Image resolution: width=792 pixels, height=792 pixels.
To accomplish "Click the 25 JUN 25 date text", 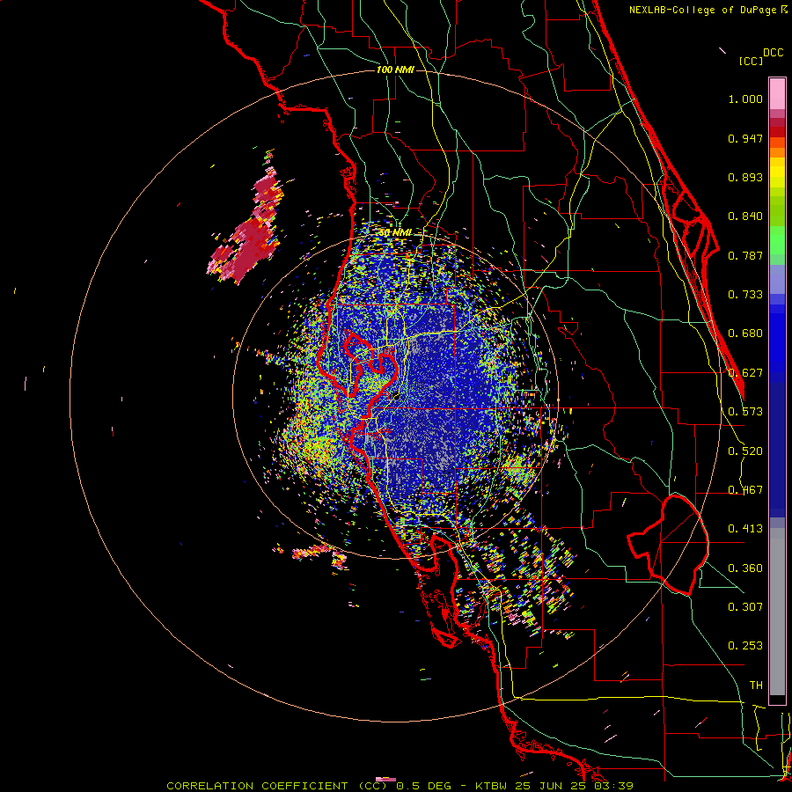I will pos(551,786).
